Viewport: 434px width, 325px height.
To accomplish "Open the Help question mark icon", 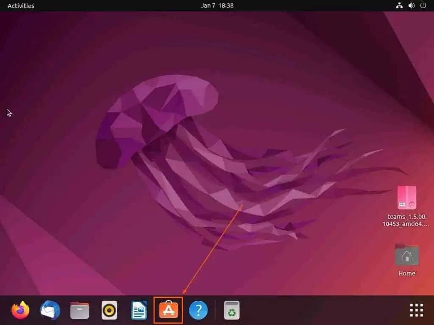I will click(198, 311).
